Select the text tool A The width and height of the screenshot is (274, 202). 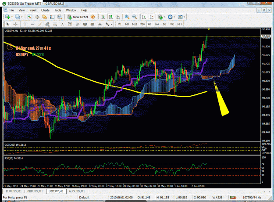click(x=62, y=24)
